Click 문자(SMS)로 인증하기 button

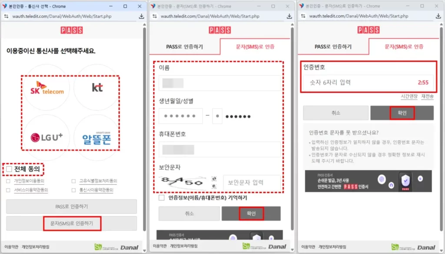72,223
